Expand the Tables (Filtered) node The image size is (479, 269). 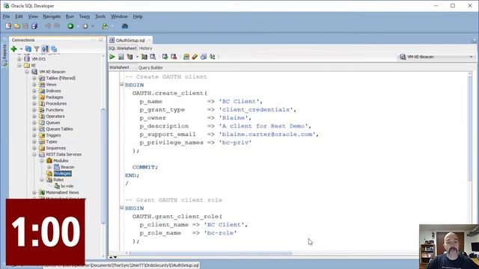(34, 78)
